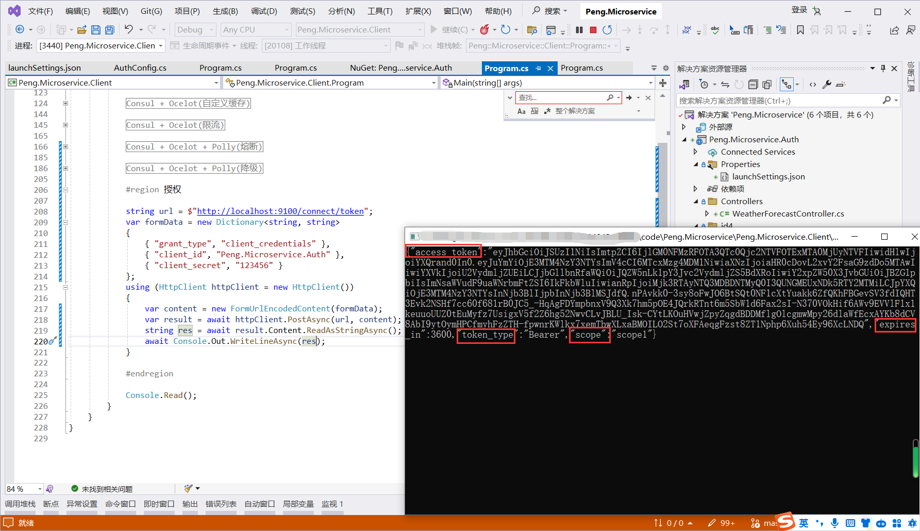Click the Hot Reload flame icon
The image size is (920, 531).
tap(484, 29)
